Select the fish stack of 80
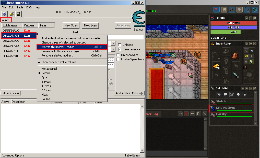The width and height of the screenshot is (260, 158). point(235,75)
